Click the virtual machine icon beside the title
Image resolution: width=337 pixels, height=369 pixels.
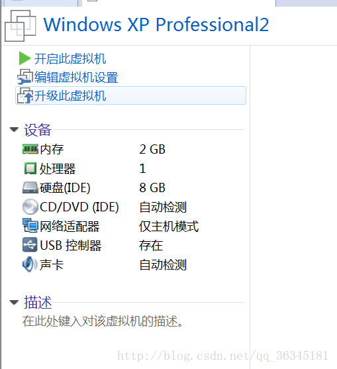21,26
